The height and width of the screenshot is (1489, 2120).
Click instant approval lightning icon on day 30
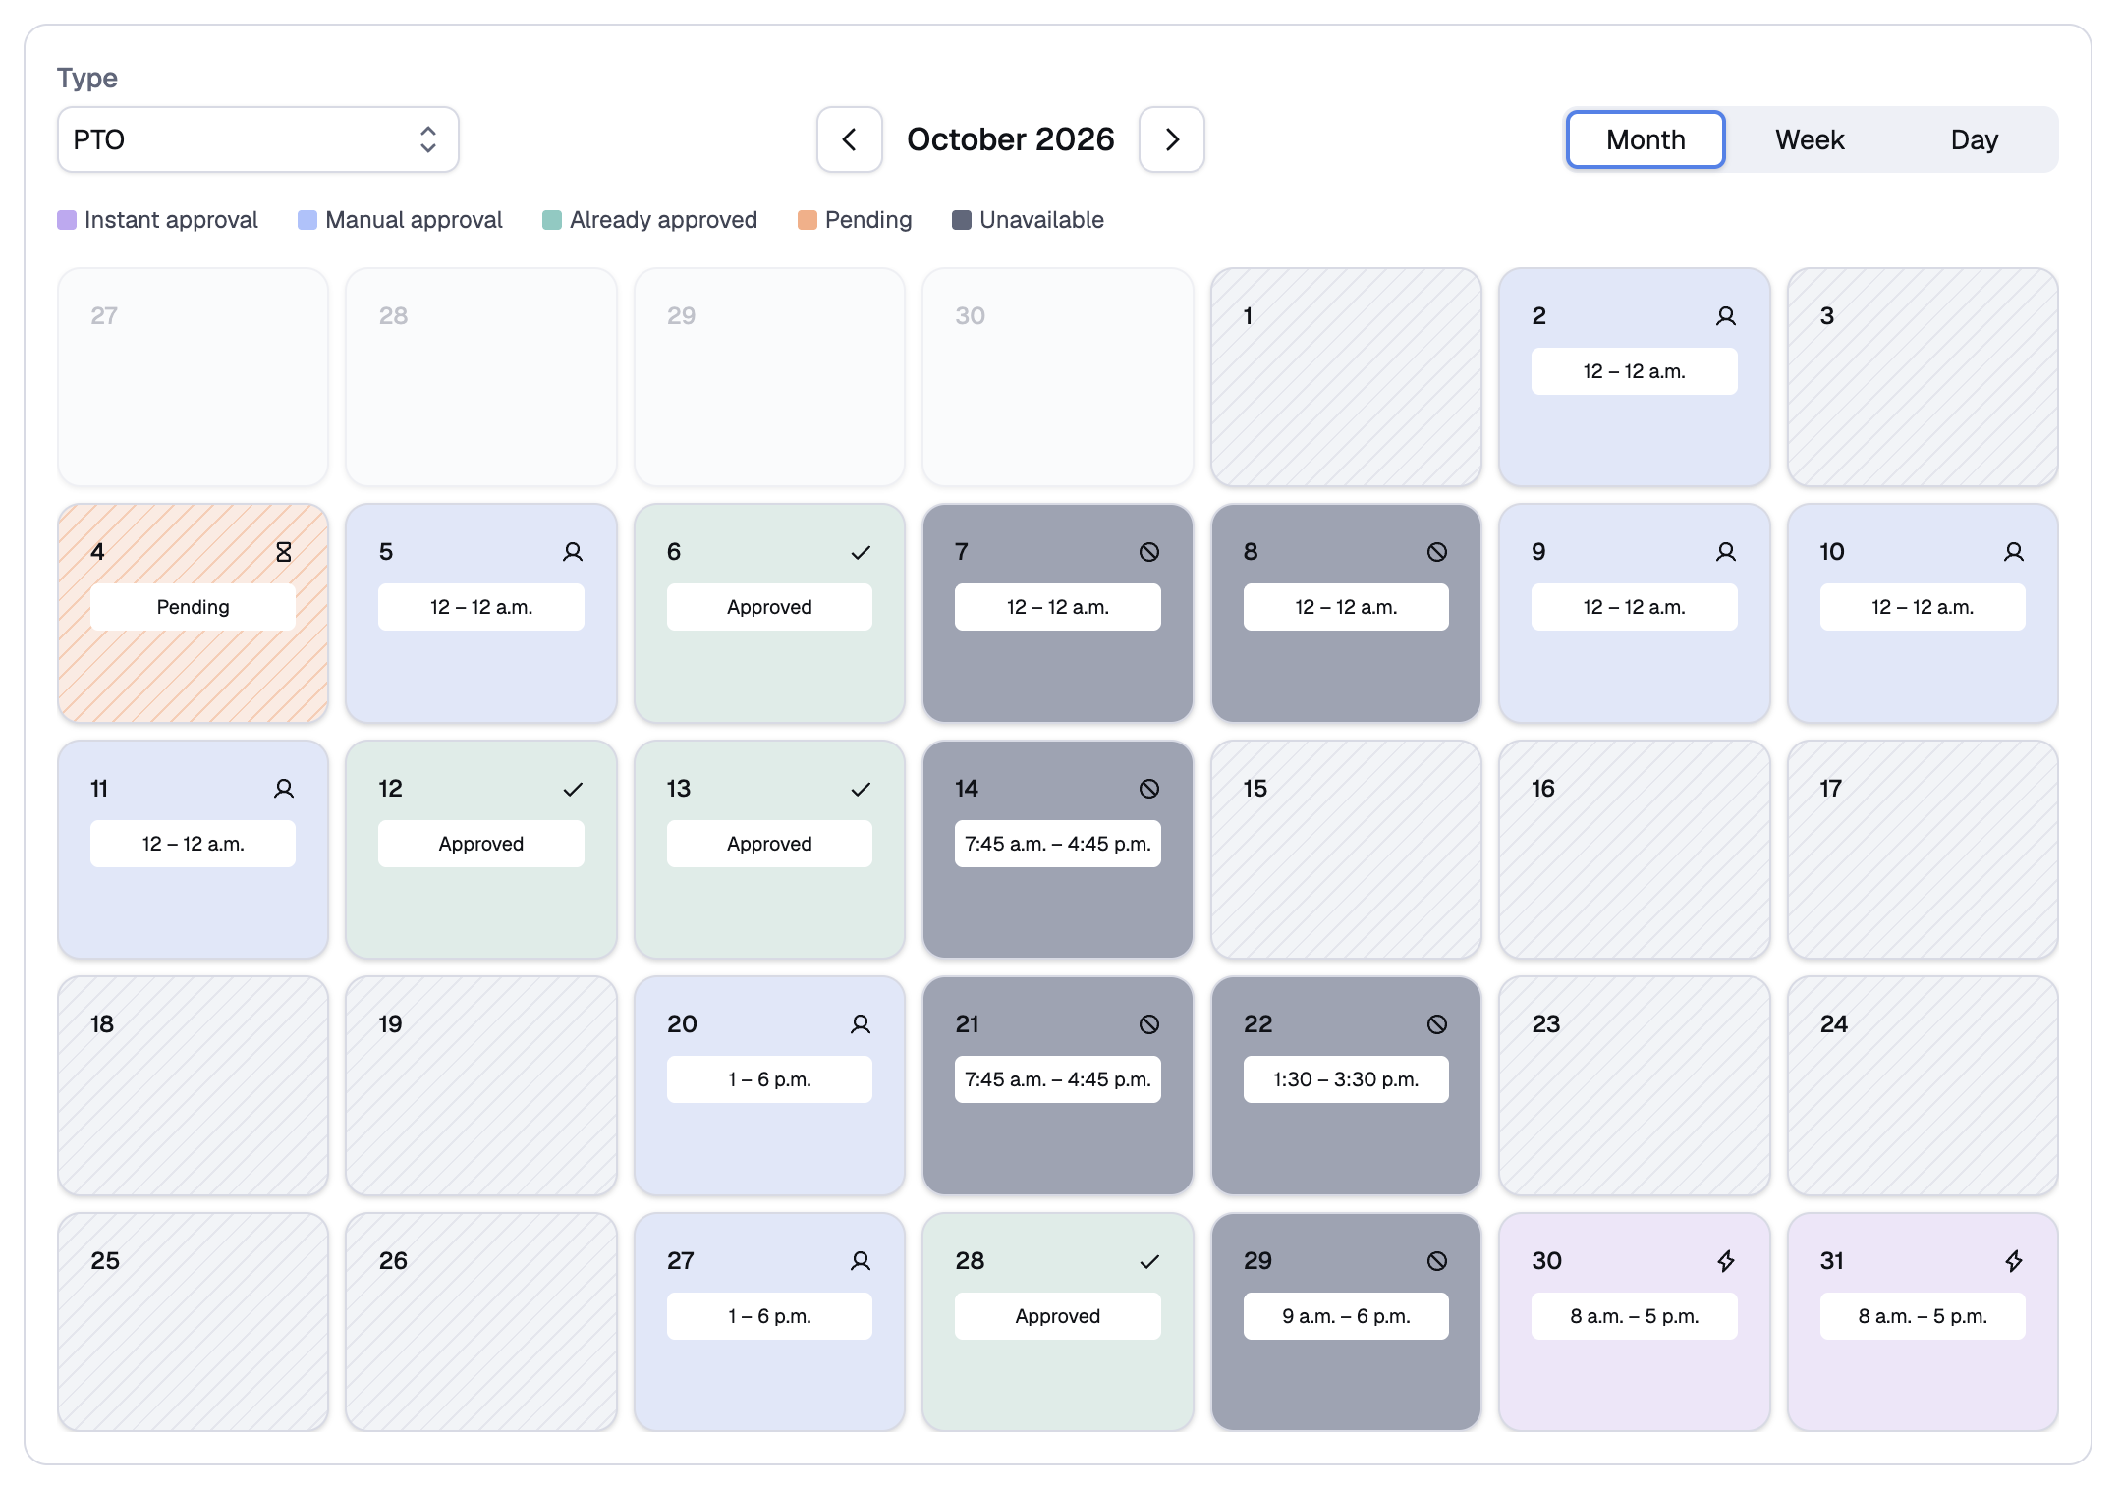[1725, 1261]
